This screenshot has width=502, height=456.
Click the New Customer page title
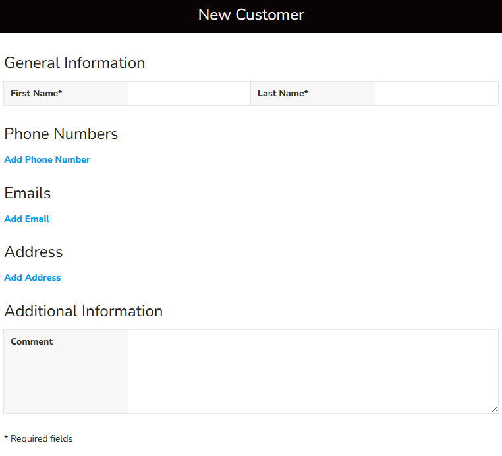coord(251,14)
